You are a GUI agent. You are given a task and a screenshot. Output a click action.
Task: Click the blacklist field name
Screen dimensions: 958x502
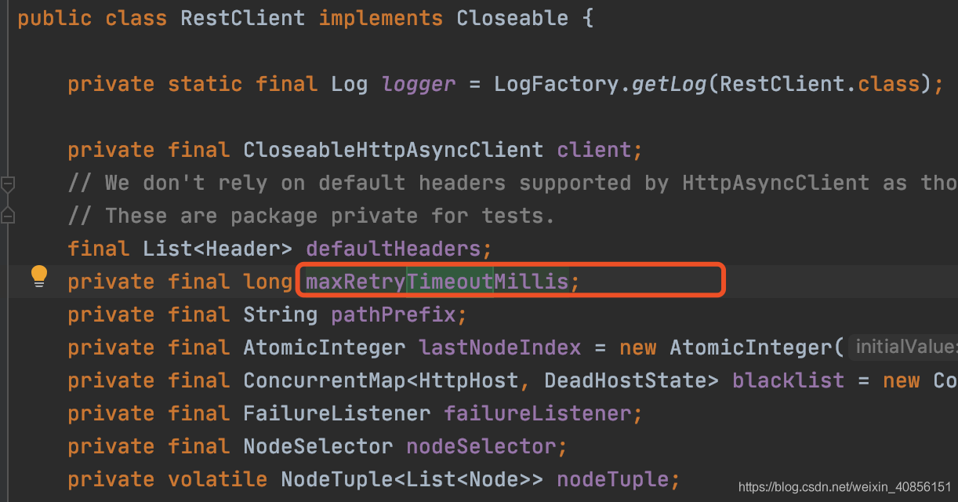788,380
